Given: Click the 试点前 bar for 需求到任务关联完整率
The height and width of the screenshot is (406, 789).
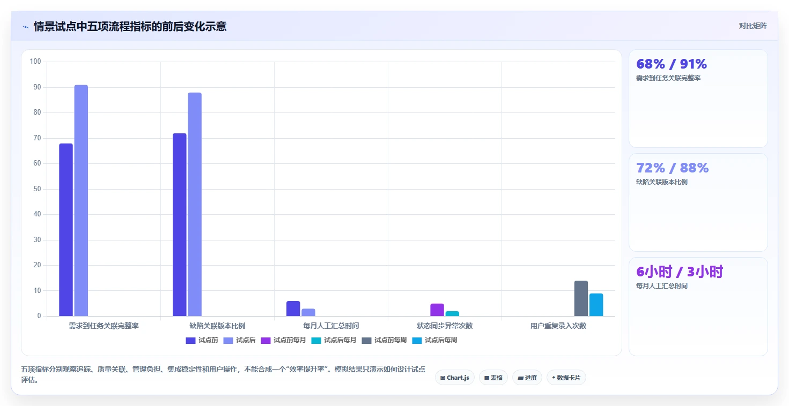Looking at the screenshot, I should pyautogui.click(x=66, y=230).
